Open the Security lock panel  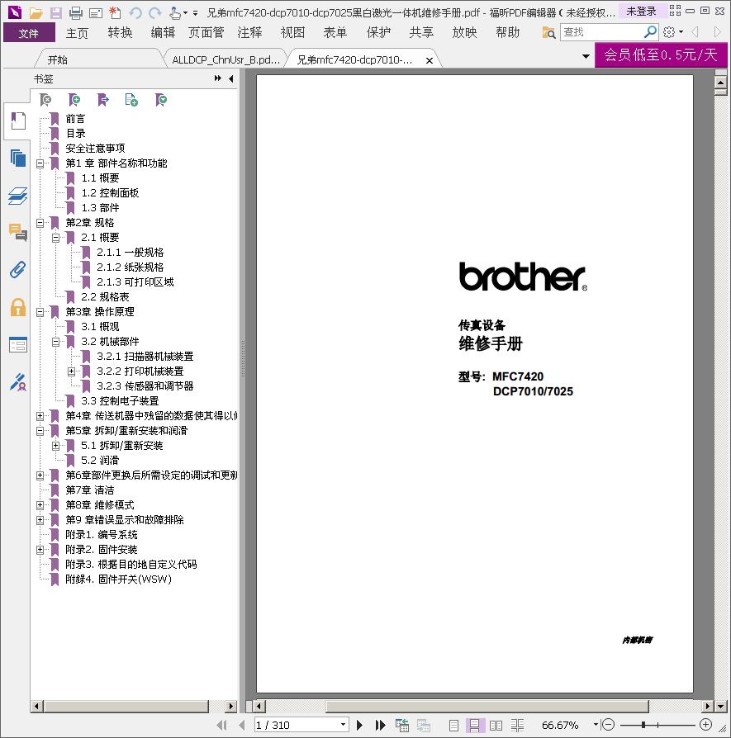point(18,307)
